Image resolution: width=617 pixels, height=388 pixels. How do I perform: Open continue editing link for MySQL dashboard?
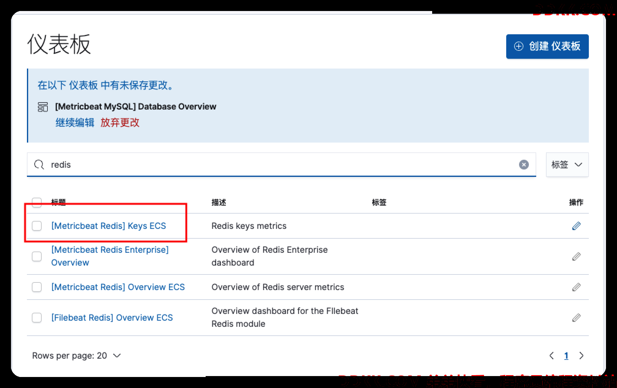[x=75, y=122]
